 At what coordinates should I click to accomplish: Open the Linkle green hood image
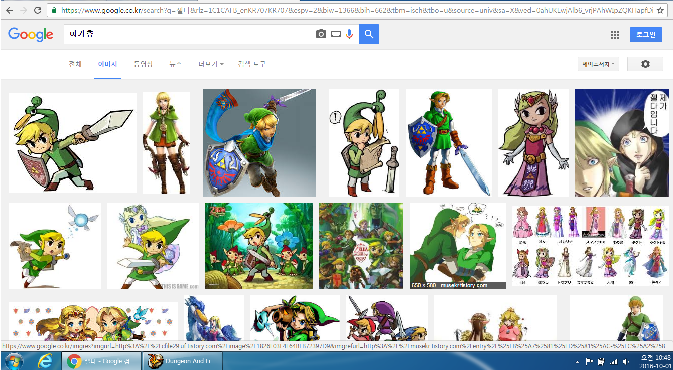[x=166, y=143]
